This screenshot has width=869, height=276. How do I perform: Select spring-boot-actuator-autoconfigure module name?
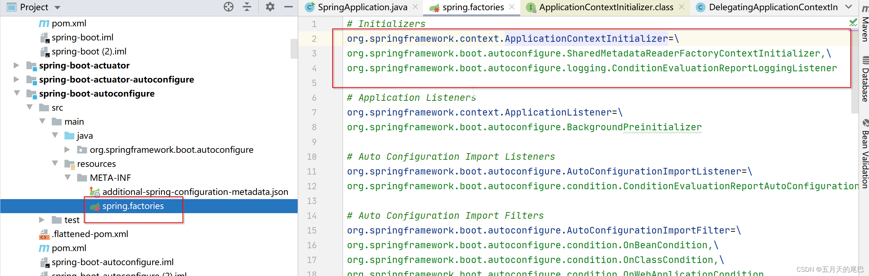point(116,79)
